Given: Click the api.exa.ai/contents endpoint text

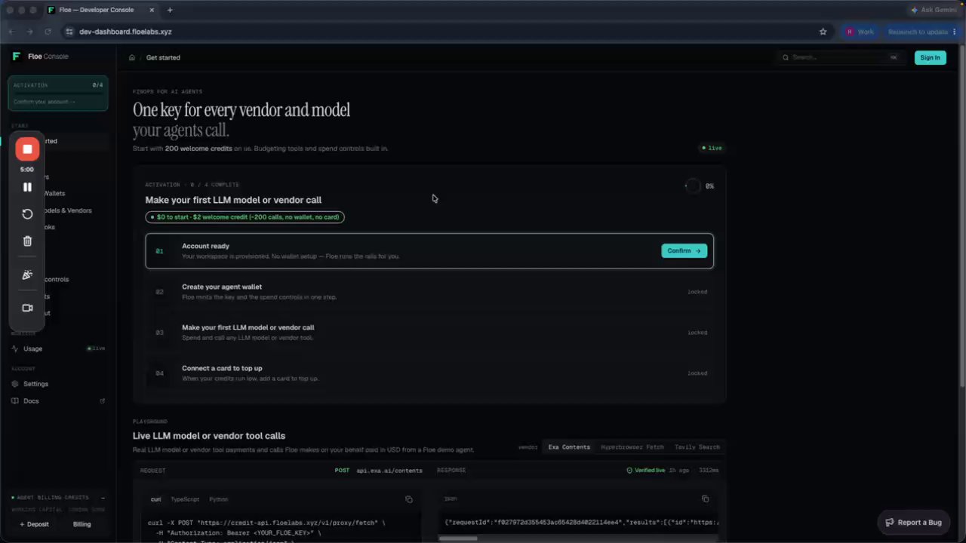Looking at the screenshot, I should (x=389, y=470).
